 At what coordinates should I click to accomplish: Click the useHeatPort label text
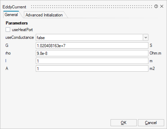coord(22,30)
